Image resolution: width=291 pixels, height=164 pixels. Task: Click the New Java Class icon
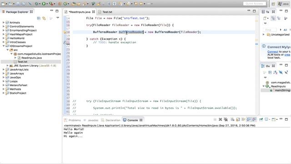pyautogui.click(x=65, y=4)
